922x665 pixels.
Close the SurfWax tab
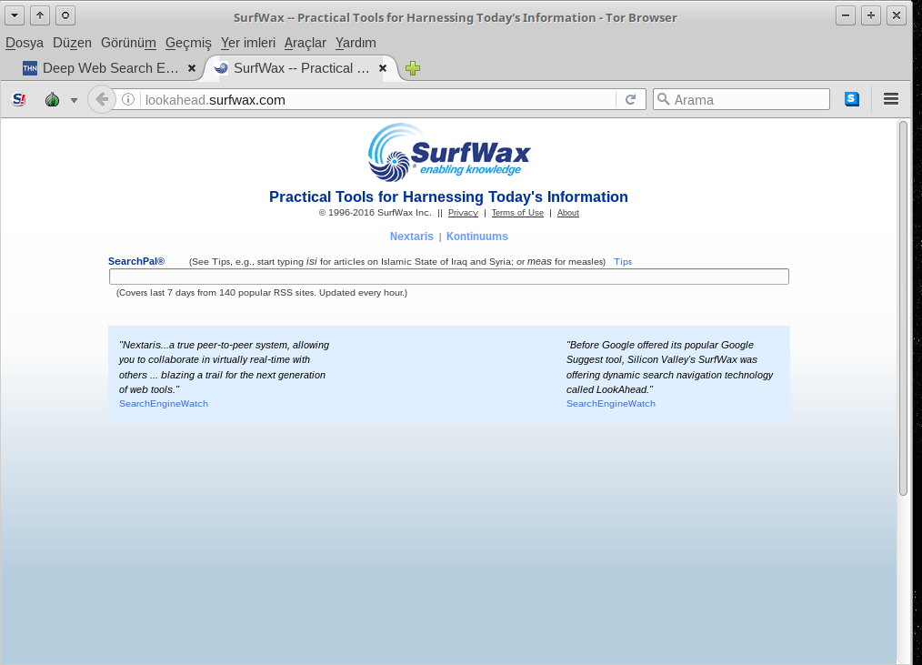[x=383, y=68]
